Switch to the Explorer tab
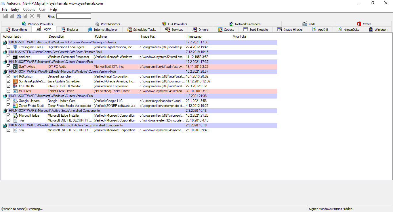393x212 pixels. pyautogui.click(x=70, y=30)
